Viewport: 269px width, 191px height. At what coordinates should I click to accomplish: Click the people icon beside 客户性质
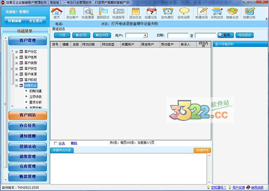(21, 57)
